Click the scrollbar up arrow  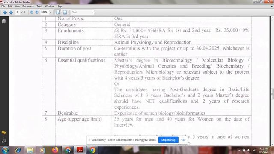(272, 18)
